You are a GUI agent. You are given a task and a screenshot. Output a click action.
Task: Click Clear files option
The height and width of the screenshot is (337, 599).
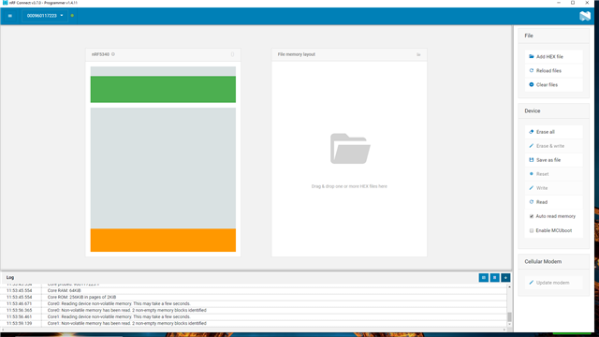(553, 85)
